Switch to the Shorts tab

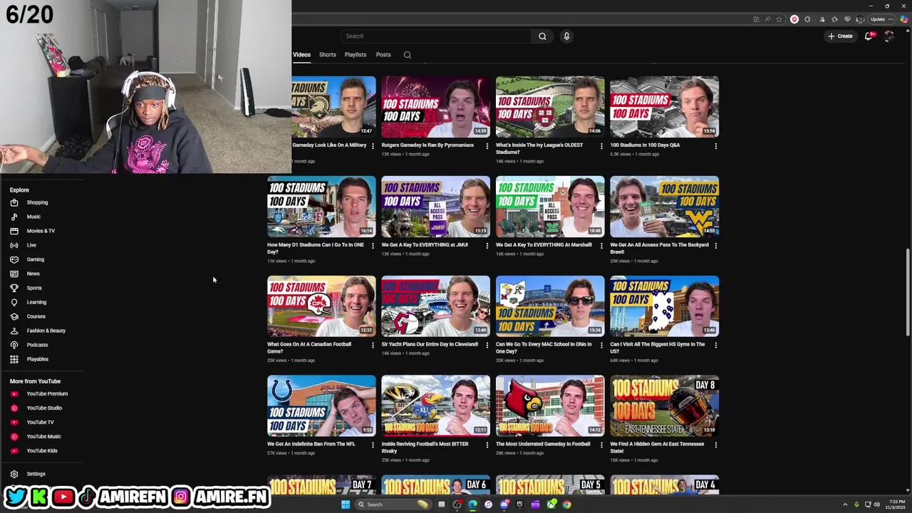328,55
